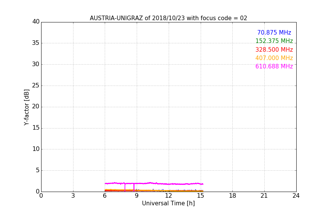The width and height of the screenshot is (329, 219).
Task: Click the Universal Time [h] axis label
Action: click(168, 203)
